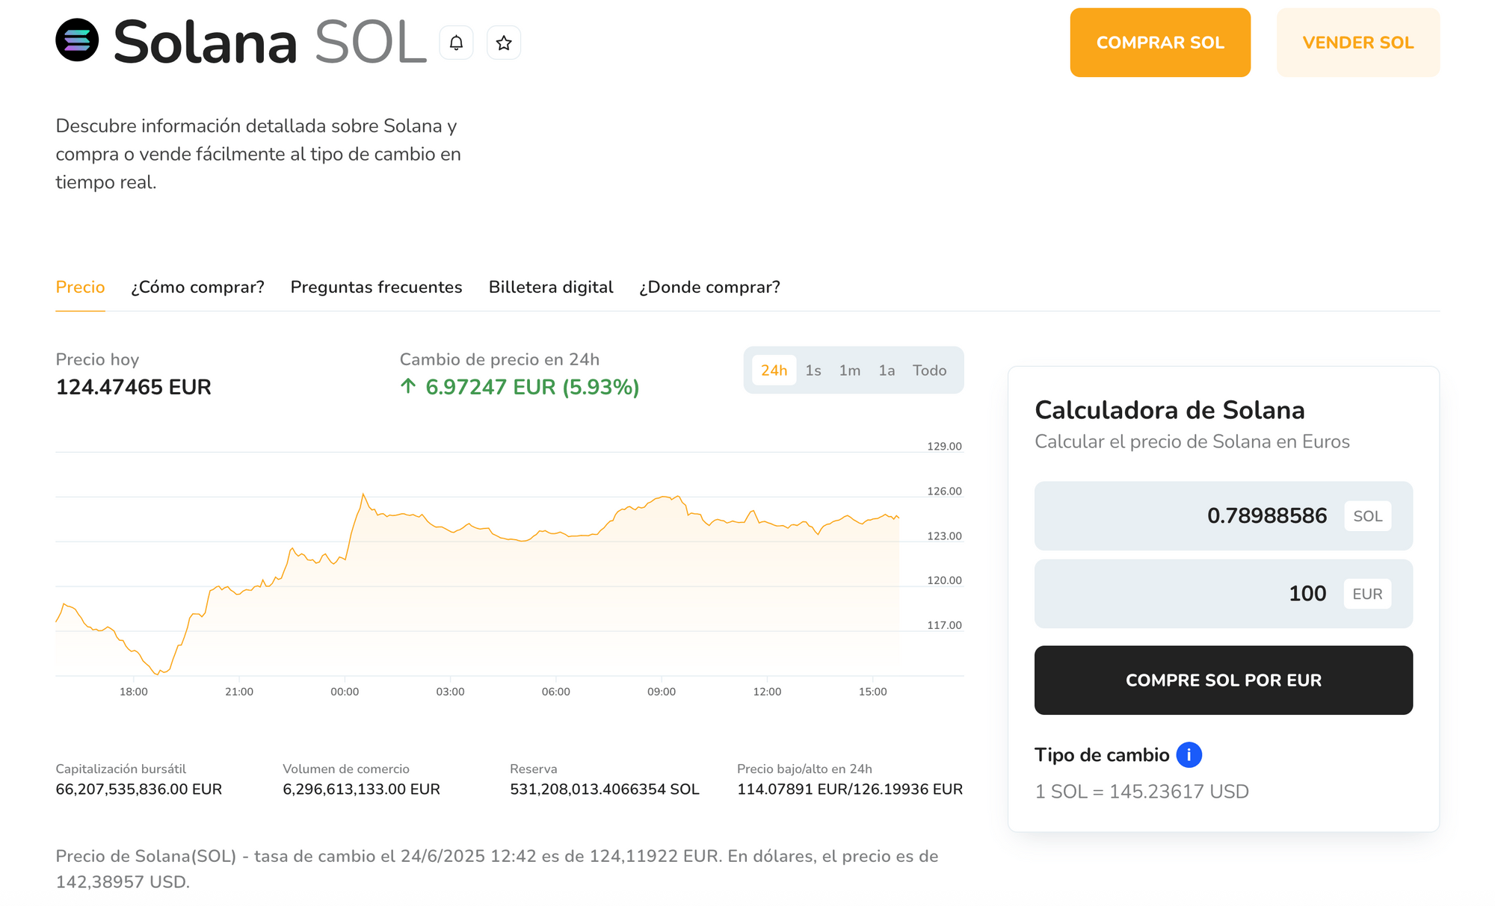
Task: Click the EUR amount input field
Action: tap(1223, 594)
